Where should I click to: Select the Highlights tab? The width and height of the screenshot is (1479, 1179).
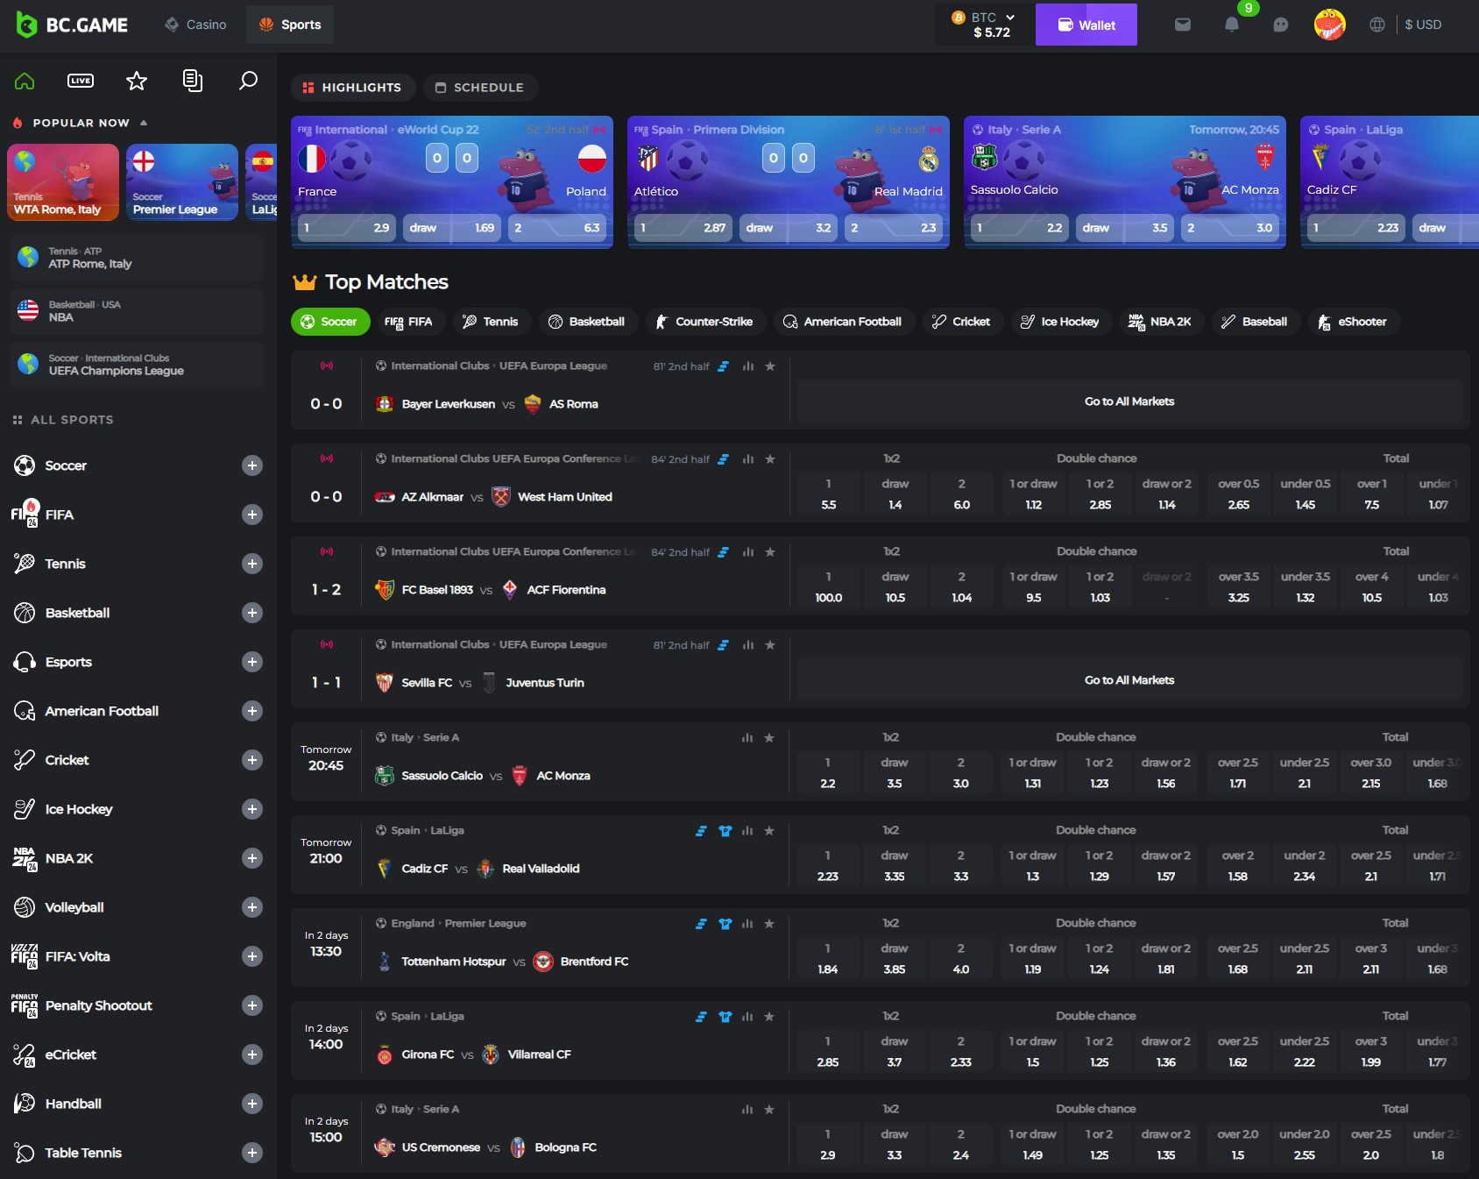coord(352,88)
